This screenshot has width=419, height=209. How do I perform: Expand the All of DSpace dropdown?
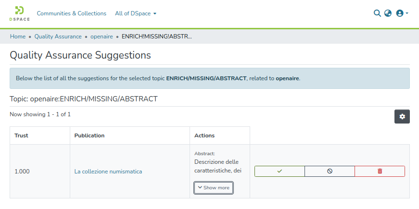[136, 13]
